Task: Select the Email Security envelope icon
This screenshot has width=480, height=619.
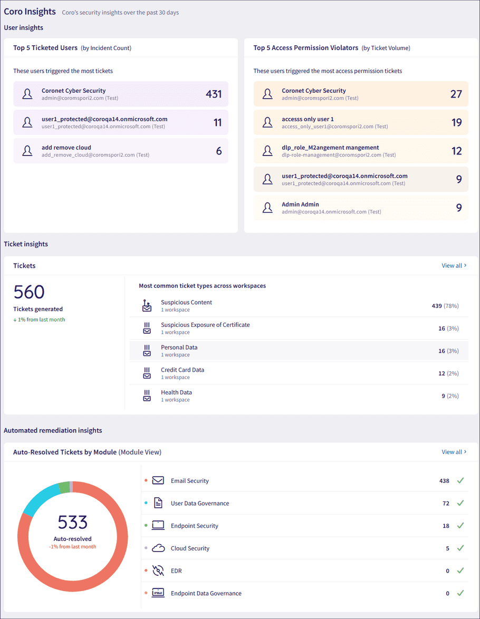Action: pos(158,480)
